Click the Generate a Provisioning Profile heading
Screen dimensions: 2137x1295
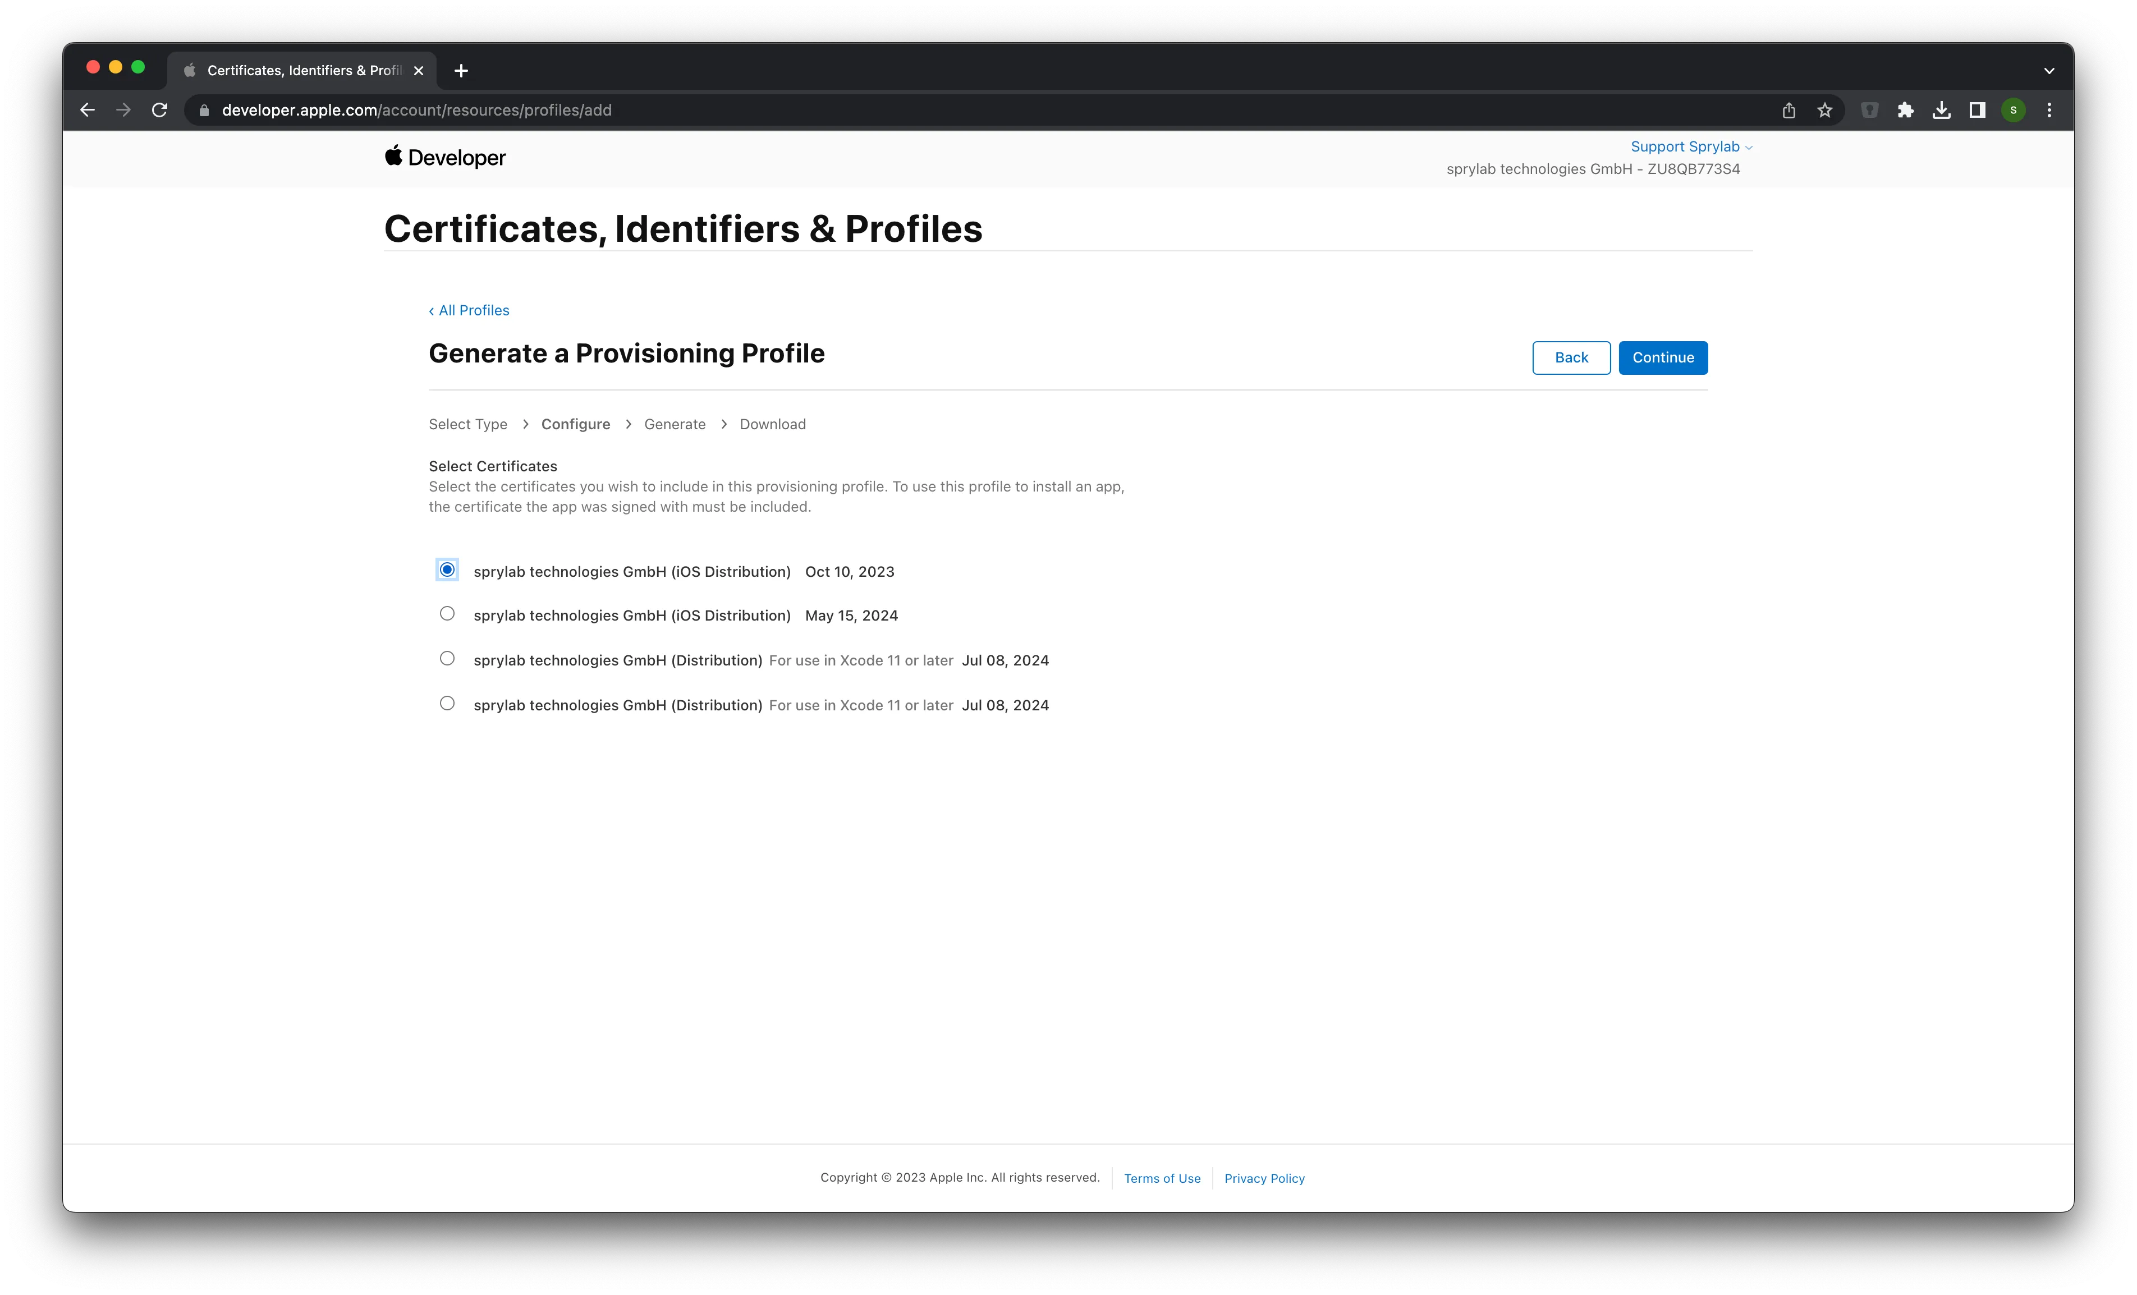click(626, 353)
